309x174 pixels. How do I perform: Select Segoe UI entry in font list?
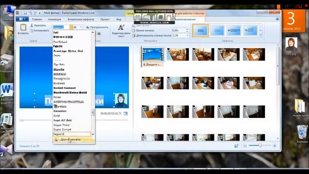click(72, 134)
